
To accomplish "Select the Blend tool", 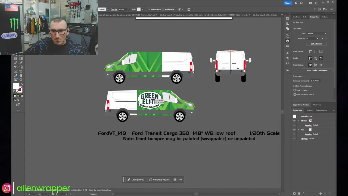I will 16,67.
